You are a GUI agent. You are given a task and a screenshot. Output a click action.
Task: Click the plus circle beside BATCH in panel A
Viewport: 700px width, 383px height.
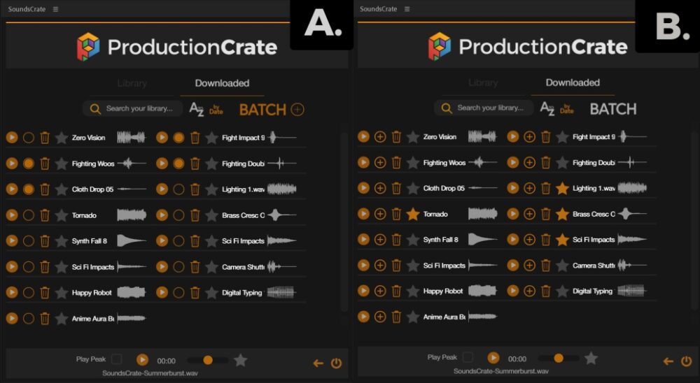tap(297, 110)
